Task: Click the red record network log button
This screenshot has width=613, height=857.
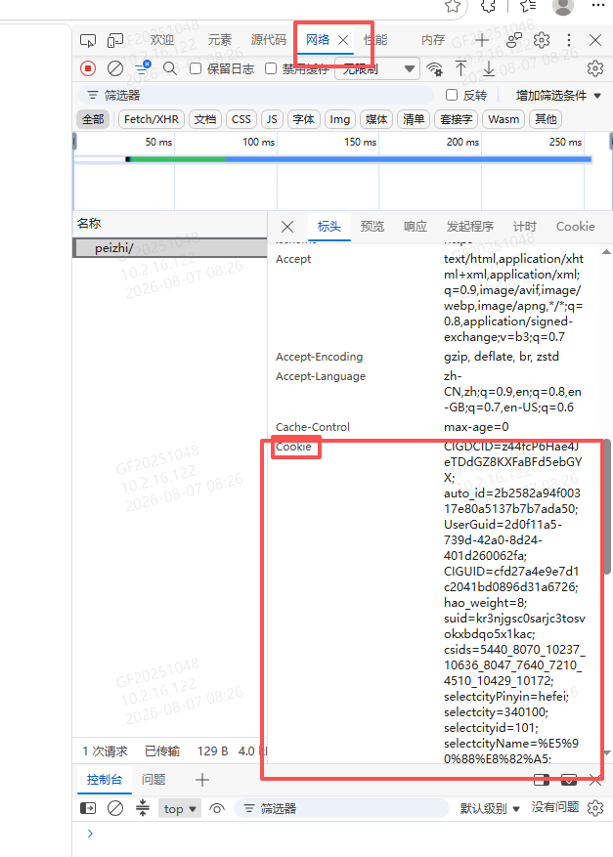Action: click(88, 68)
